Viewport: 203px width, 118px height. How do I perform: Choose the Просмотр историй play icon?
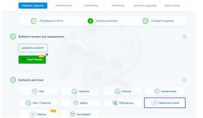point(154,103)
